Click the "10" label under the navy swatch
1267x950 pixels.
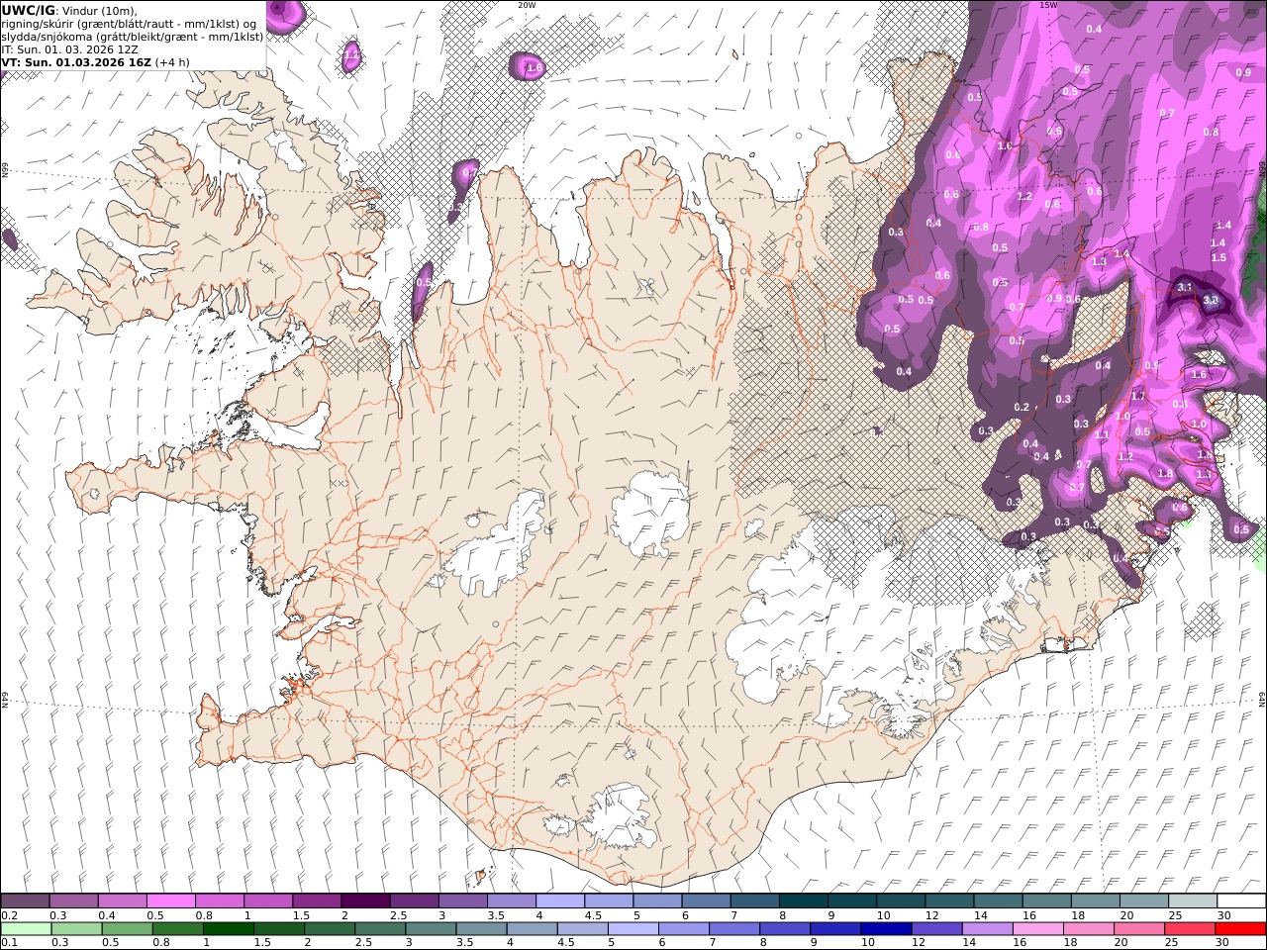click(x=868, y=942)
